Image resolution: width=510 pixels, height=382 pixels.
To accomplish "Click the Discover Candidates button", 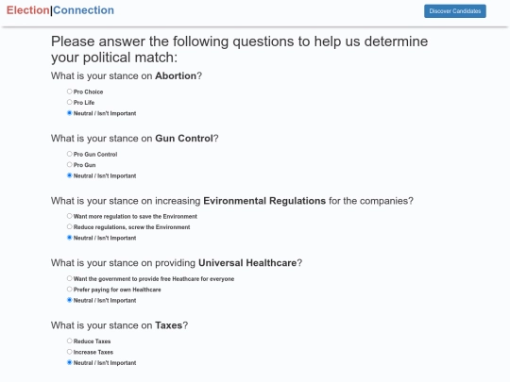I will click(454, 11).
